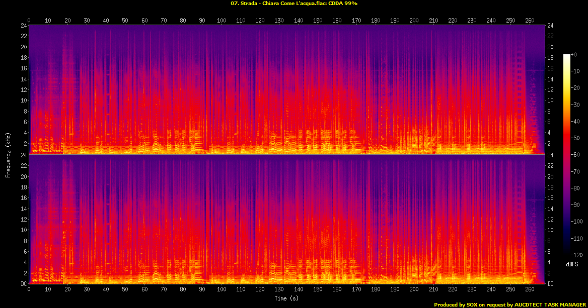Click the 50 tick on the top time axis
The image size is (588, 308).
(125, 21)
